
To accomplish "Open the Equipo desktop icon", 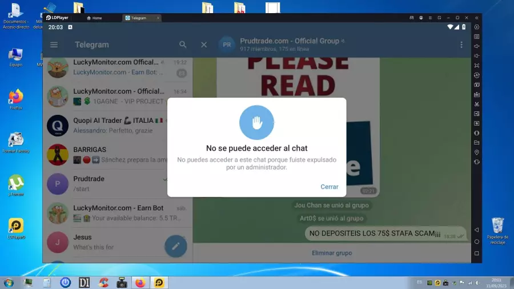I will pos(16,57).
